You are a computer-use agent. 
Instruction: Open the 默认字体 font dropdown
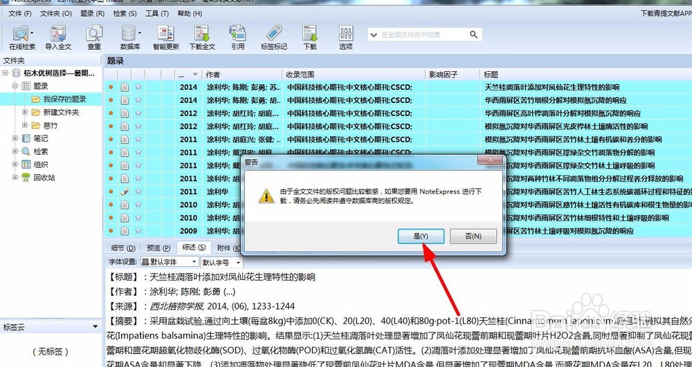click(x=194, y=262)
